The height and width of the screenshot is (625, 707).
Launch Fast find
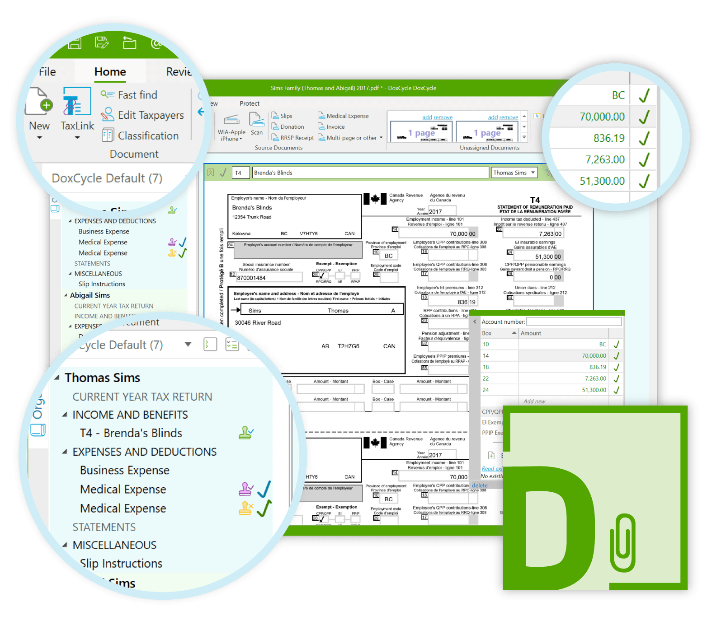pos(129,95)
